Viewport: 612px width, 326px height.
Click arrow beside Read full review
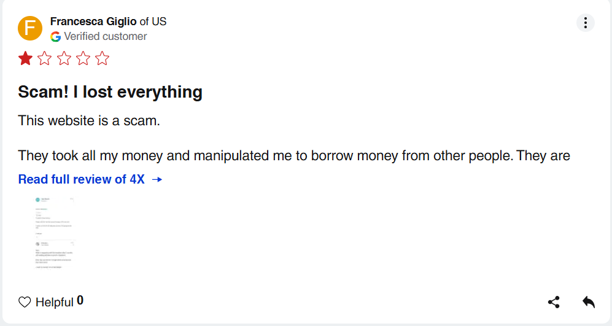(157, 179)
